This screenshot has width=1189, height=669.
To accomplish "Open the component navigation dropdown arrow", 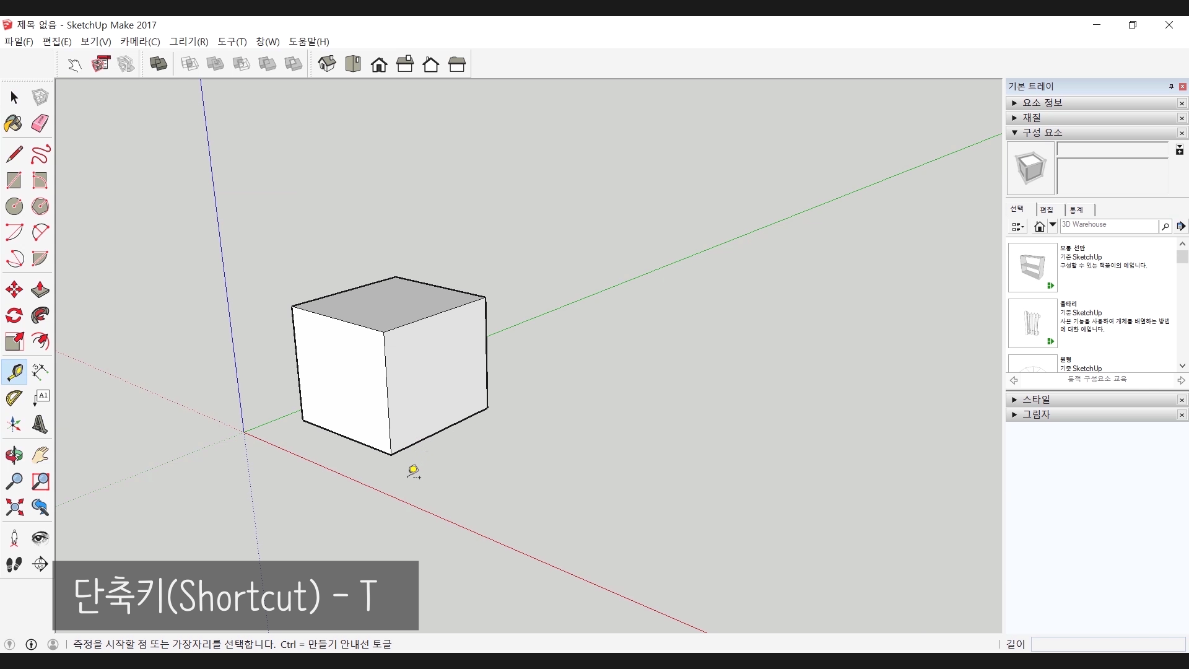I will [x=1053, y=225].
